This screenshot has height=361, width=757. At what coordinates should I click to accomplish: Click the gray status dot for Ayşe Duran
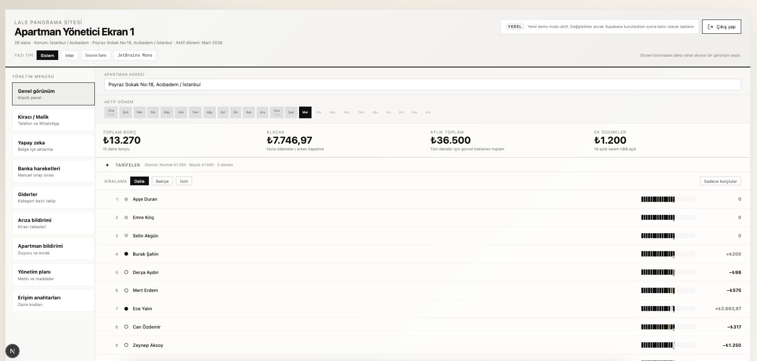tap(126, 199)
